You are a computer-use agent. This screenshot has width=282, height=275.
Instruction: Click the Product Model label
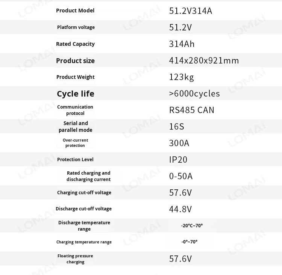(75, 11)
